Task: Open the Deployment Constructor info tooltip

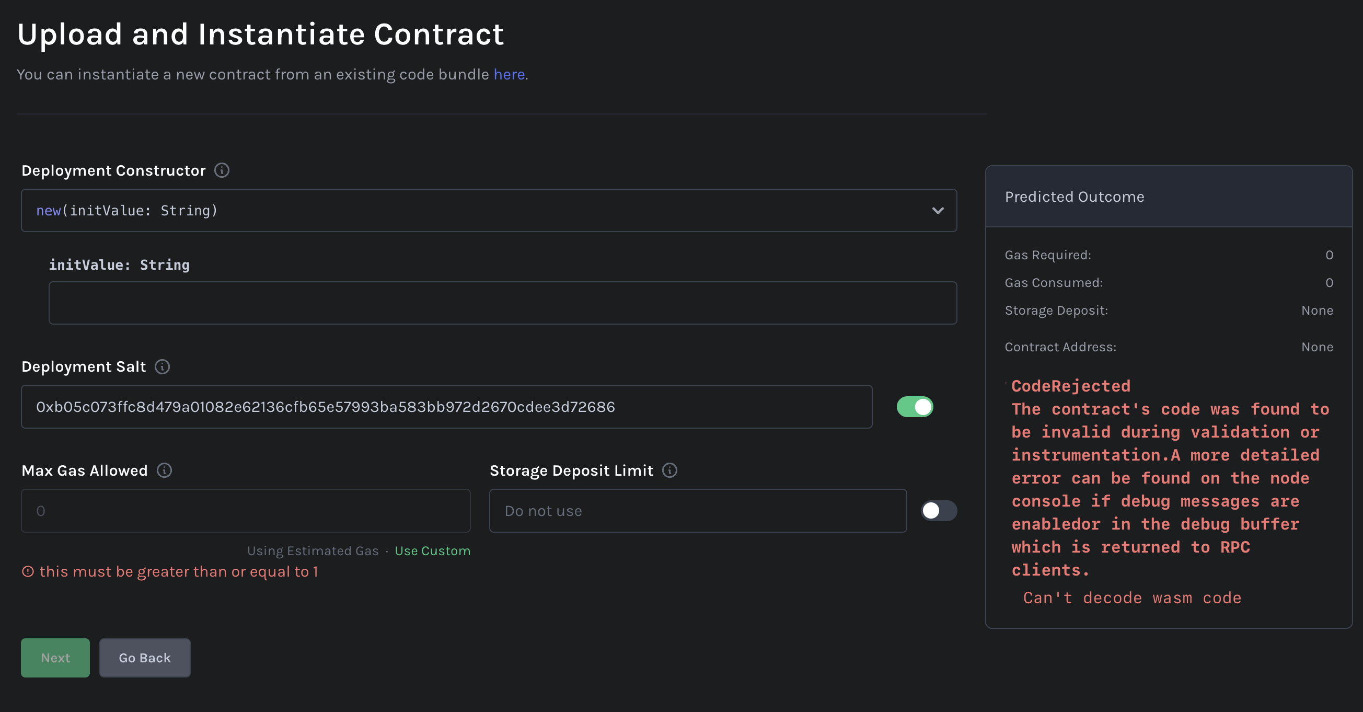Action: click(222, 170)
